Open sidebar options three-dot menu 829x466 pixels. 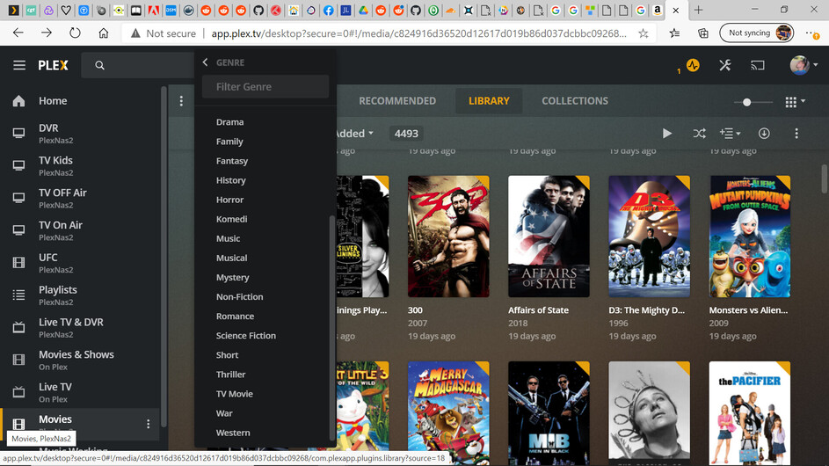click(181, 101)
